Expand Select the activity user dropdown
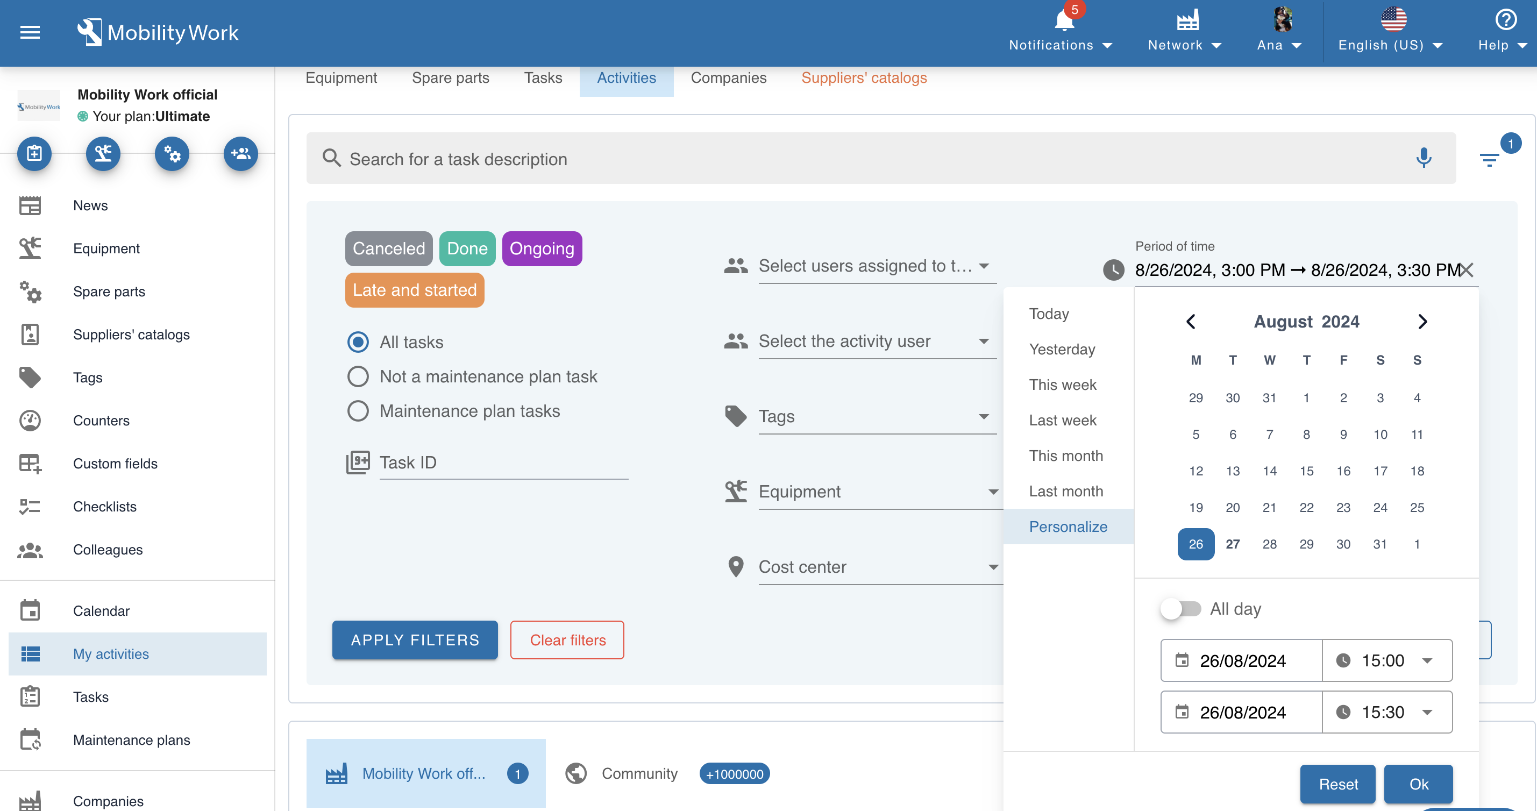Viewport: 1537px width, 811px height. 877,341
